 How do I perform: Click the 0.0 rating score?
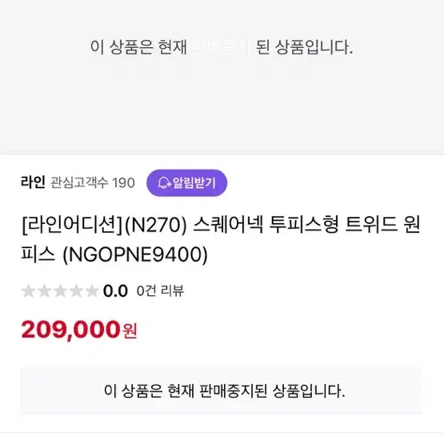point(115,291)
